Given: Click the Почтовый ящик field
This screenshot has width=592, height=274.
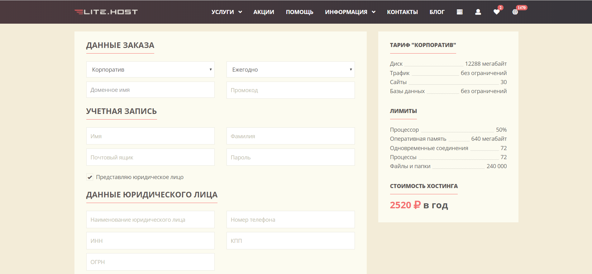Looking at the screenshot, I should pos(150,157).
